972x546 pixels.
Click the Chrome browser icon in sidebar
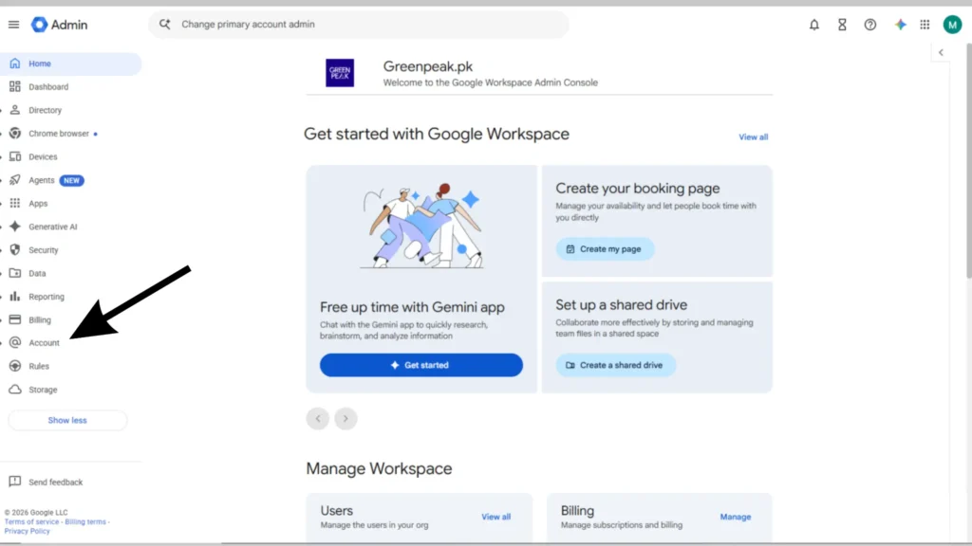click(15, 134)
